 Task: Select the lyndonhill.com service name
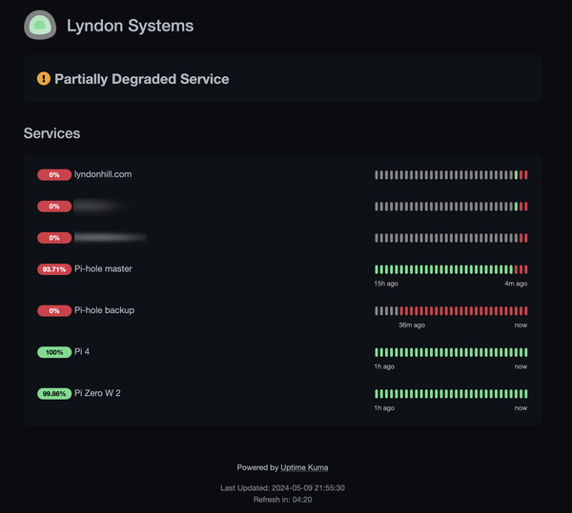[x=103, y=174]
